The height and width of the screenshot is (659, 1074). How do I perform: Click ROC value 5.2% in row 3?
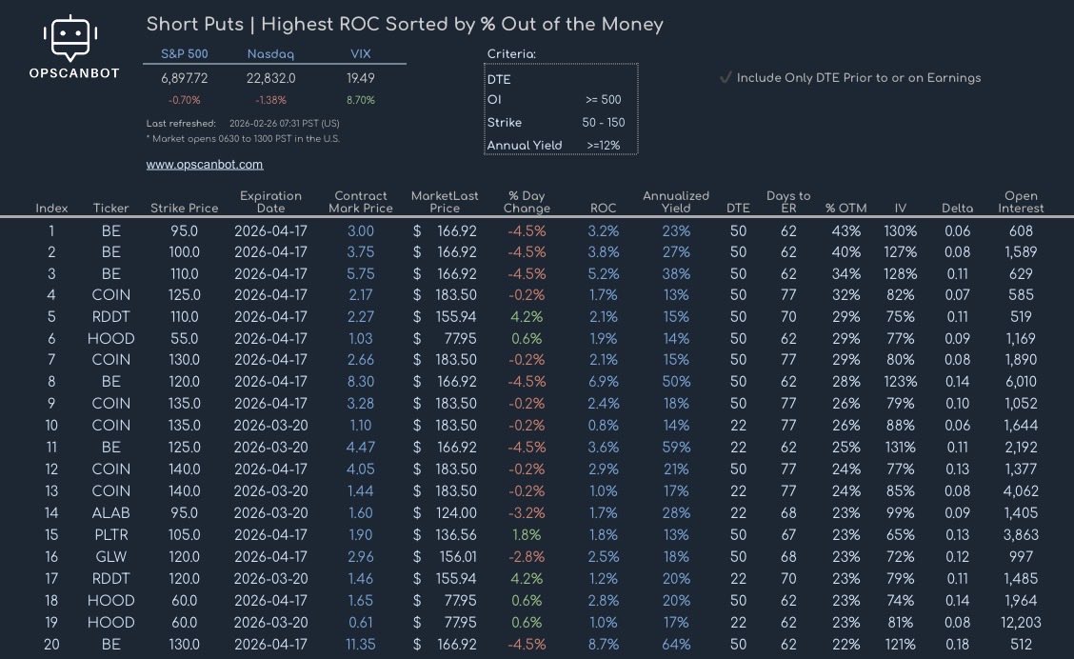click(604, 273)
